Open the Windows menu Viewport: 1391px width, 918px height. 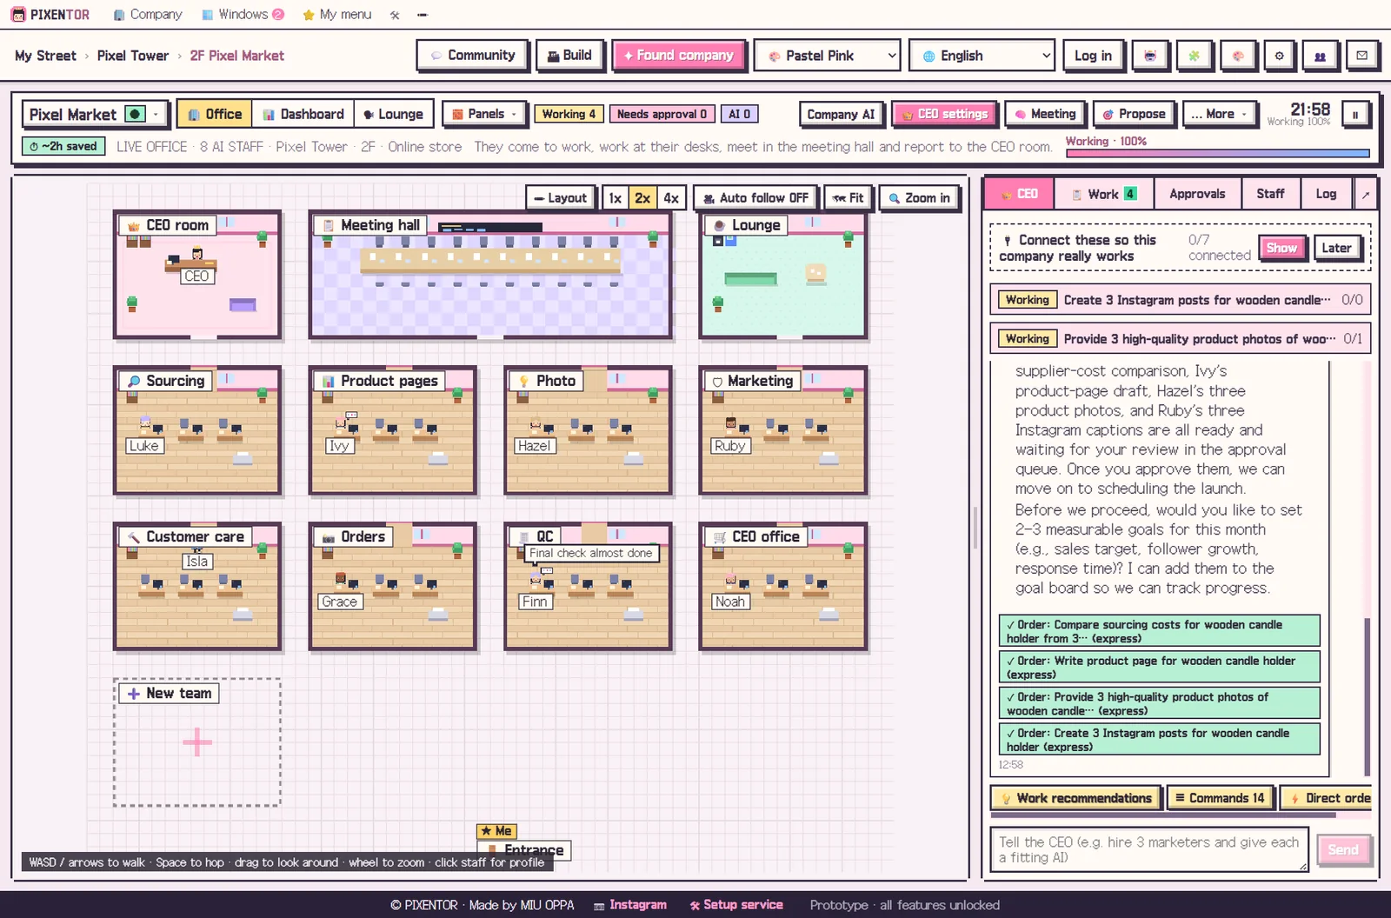point(243,15)
